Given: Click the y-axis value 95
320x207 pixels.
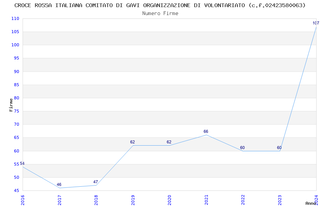Looking at the screenshot, I should click(x=17, y=58).
